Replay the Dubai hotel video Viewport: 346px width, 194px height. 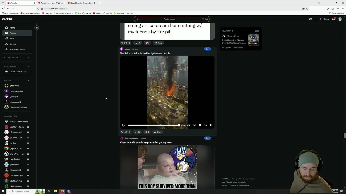(123, 125)
